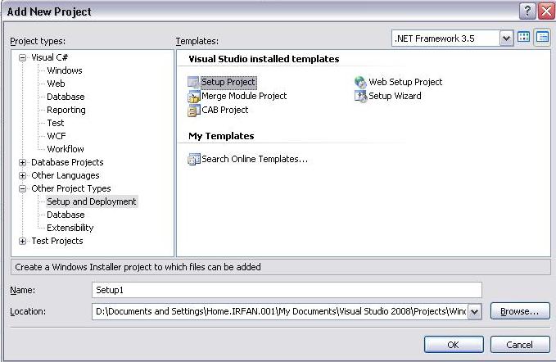Image resolution: width=556 pixels, height=362 pixels.
Task: Select the Web Setup Project icon
Action: 361,82
